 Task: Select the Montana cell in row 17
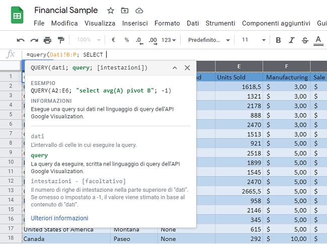click(x=134, y=229)
